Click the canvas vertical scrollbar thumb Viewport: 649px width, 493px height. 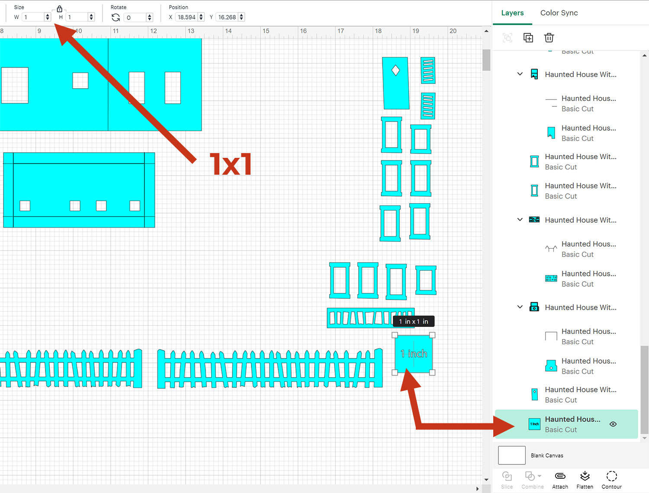pyautogui.click(x=486, y=60)
